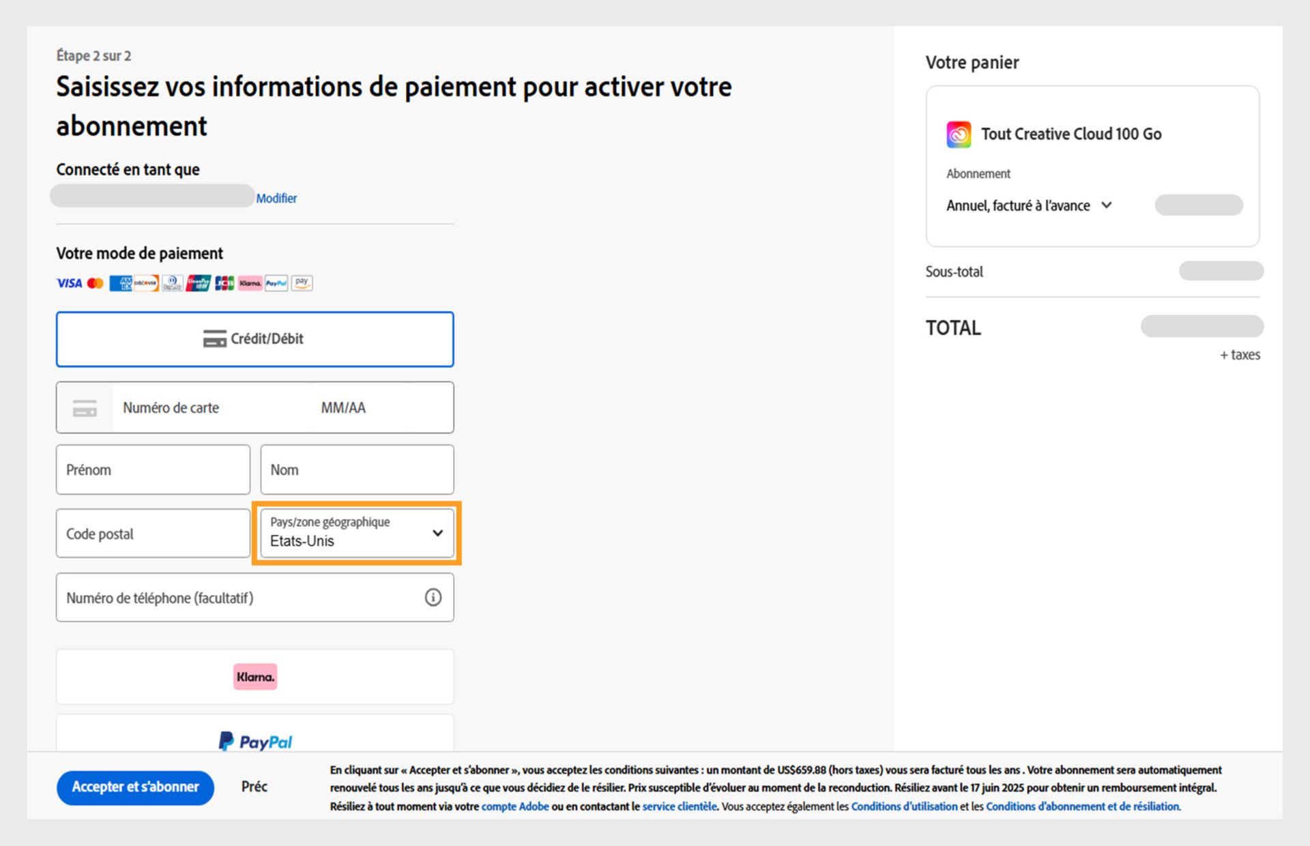Image resolution: width=1310 pixels, height=846 pixels.
Task: Click the Tout Creative Cloud 100 Go title
Action: pos(1071,134)
